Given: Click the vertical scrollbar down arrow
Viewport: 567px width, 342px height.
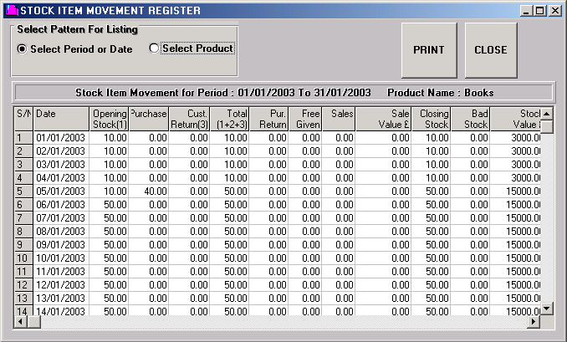Looking at the screenshot, I should 547,309.
